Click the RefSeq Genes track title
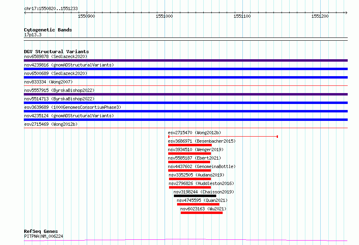Image resolution: width=359 pixels, height=245 pixels. tap(41, 231)
